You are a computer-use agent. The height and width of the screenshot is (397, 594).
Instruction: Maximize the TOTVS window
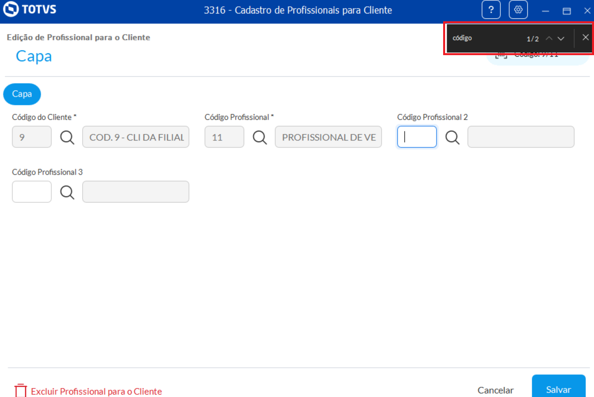point(567,11)
